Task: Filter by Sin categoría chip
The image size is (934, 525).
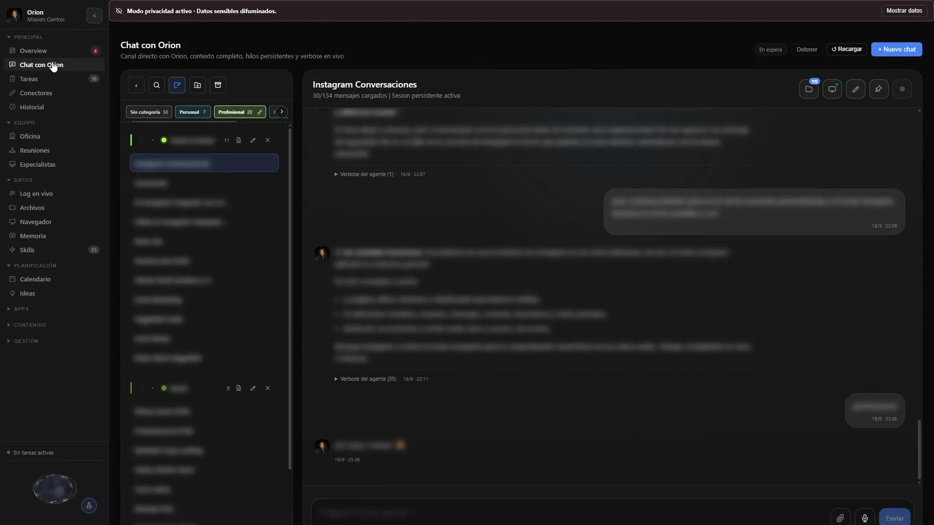Action: click(149, 112)
